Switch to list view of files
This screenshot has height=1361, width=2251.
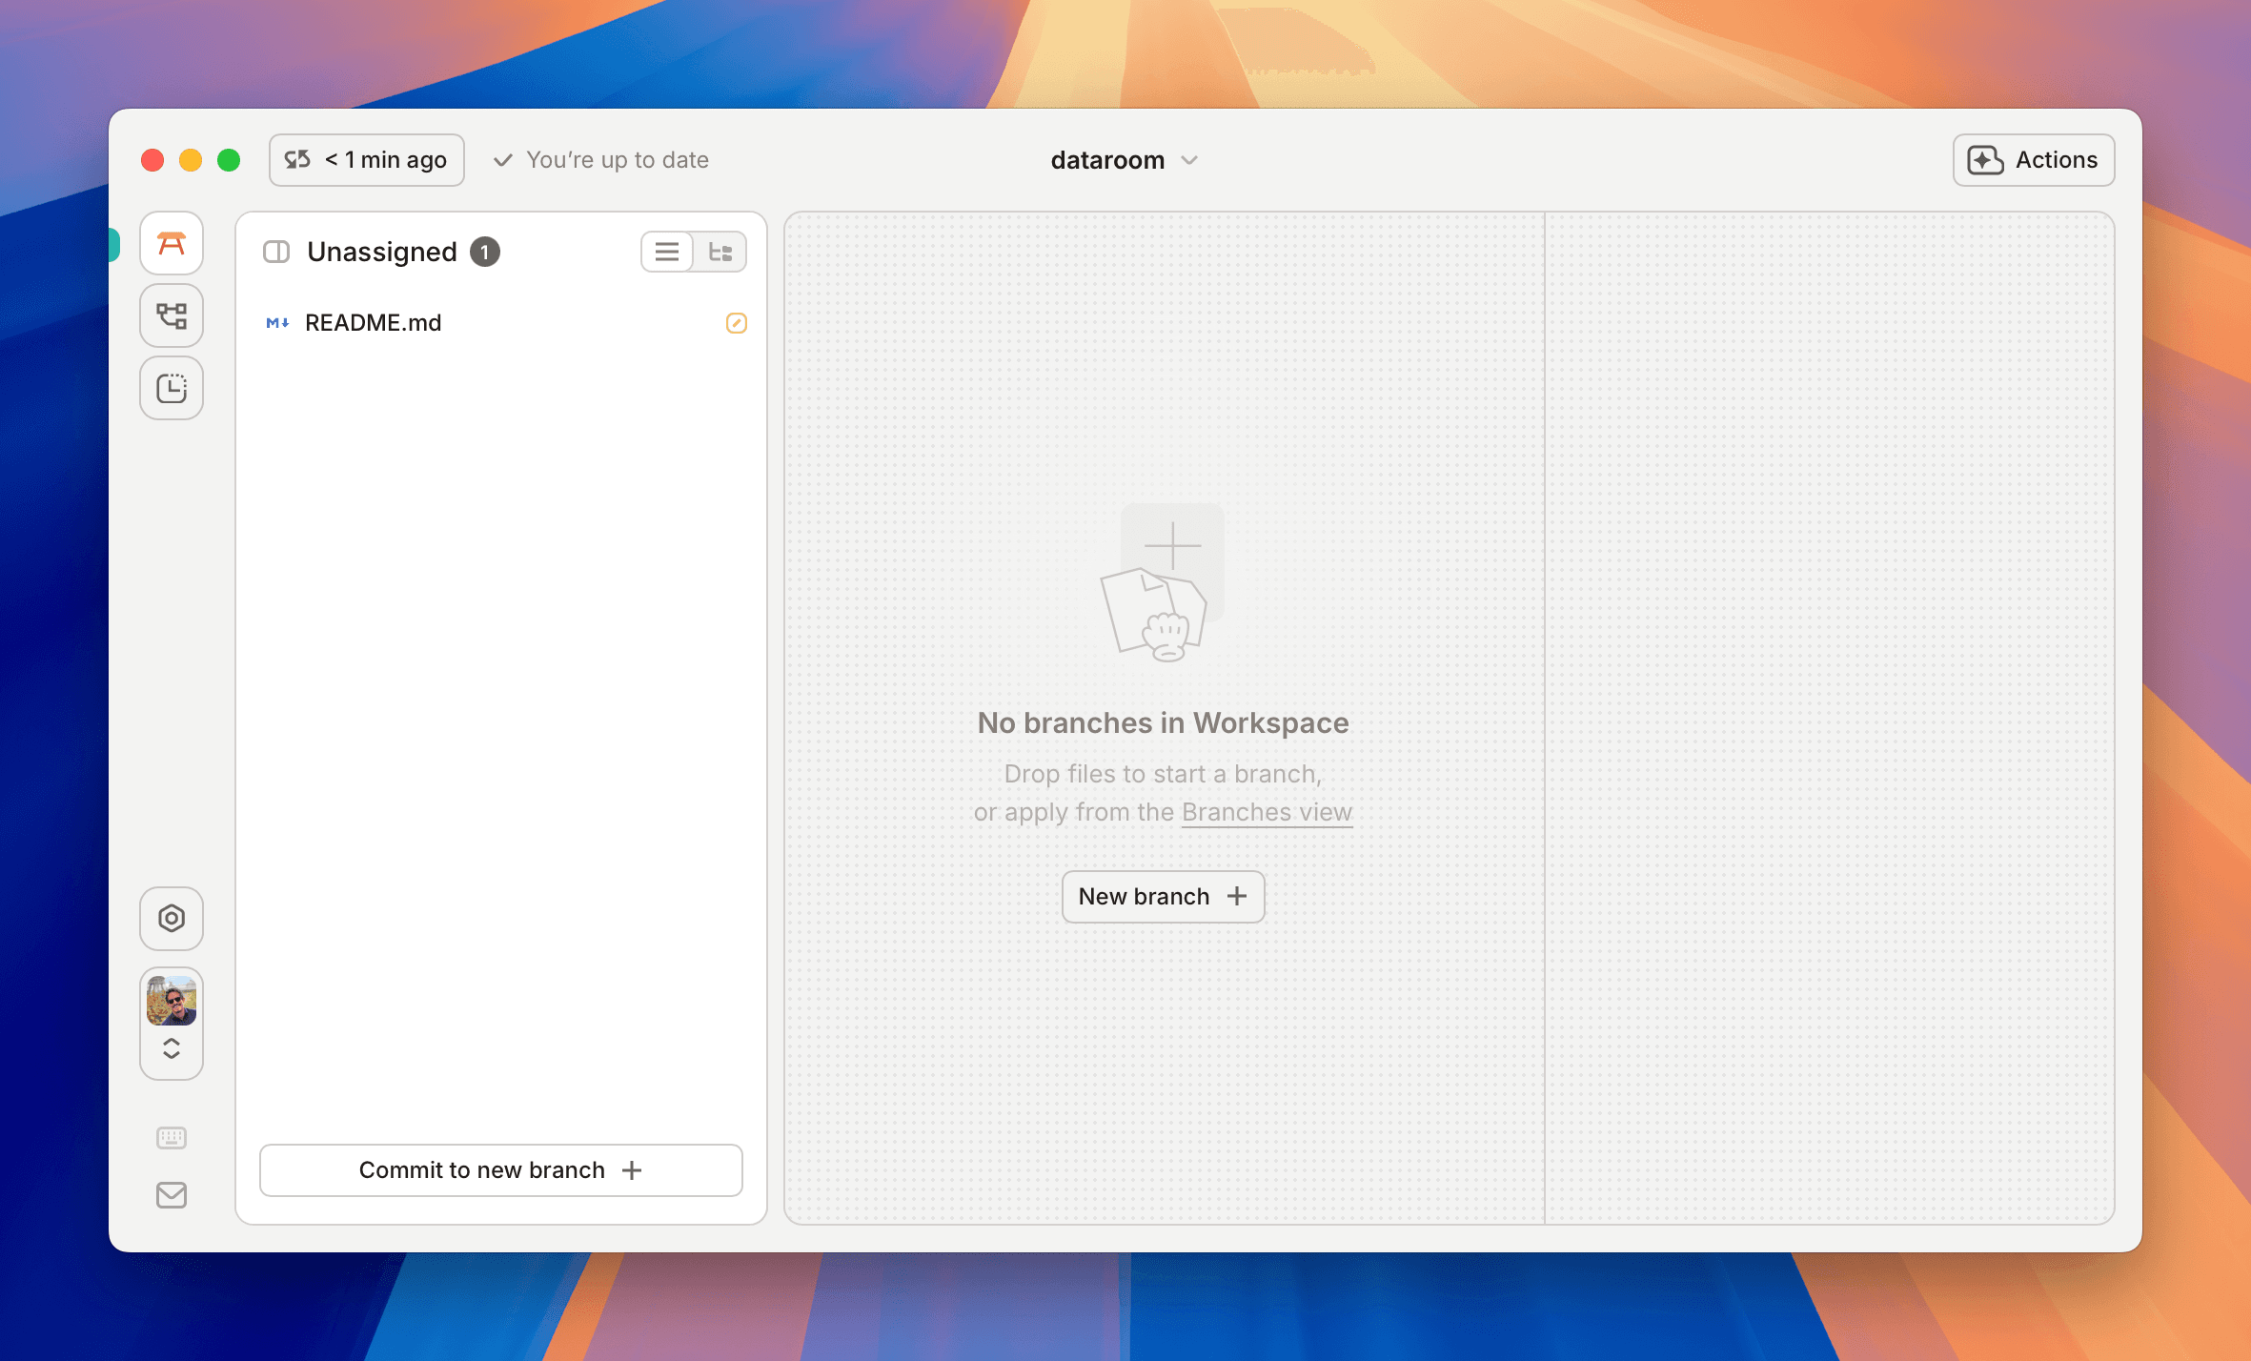click(667, 252)
